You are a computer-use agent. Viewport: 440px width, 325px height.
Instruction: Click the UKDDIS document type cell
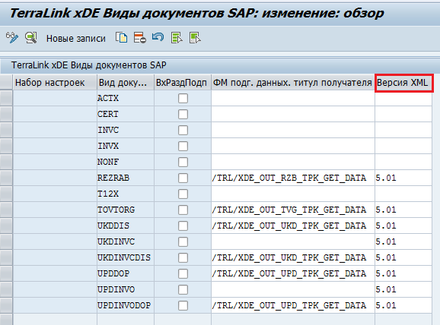point(126,226)
